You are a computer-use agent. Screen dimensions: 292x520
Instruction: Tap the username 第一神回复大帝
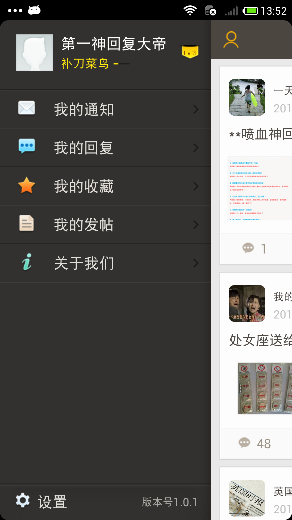click(x=114, y=44)
